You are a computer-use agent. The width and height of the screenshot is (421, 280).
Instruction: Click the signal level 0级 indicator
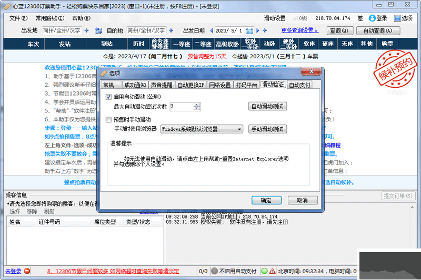299,18
